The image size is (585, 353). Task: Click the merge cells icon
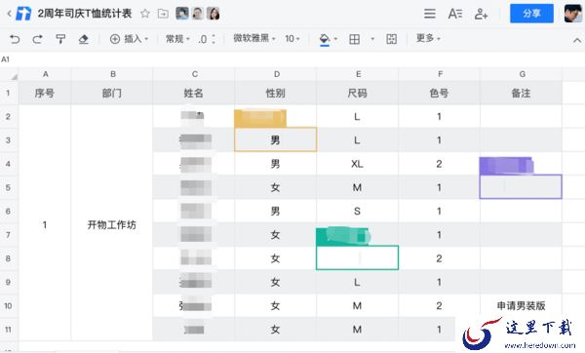[x=391, y=39]
